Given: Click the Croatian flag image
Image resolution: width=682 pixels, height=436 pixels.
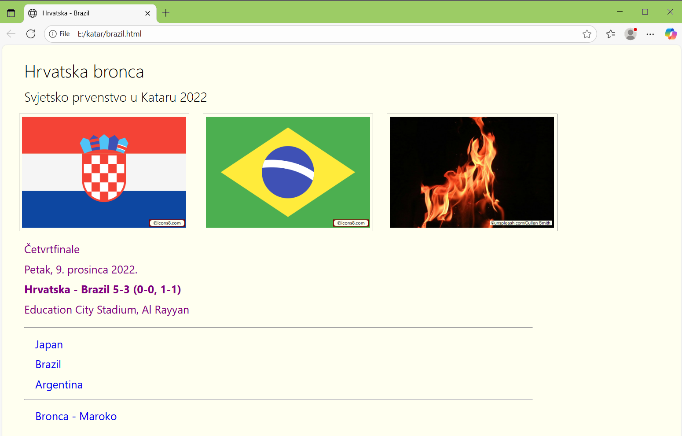Looking at the screenshot, I should (x=104, y=172).
